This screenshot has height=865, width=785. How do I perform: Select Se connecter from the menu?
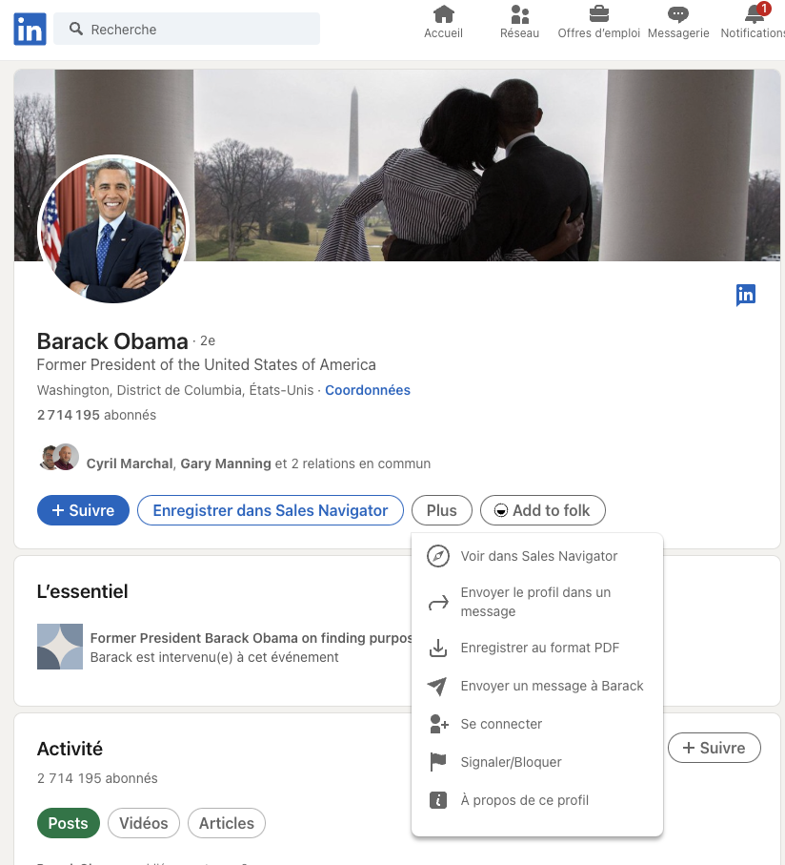click(537, 724)
